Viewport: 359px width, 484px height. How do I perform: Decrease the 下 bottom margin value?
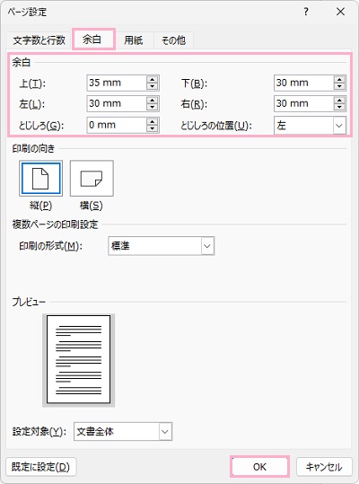click(339, 86)
